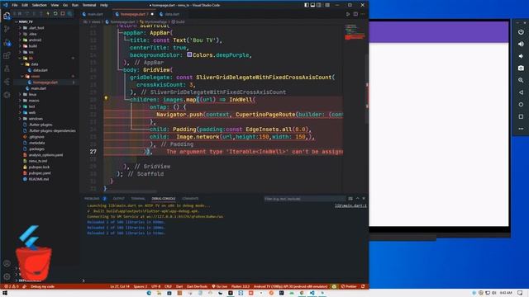Switch to the Output panel tab

(118, 199)
